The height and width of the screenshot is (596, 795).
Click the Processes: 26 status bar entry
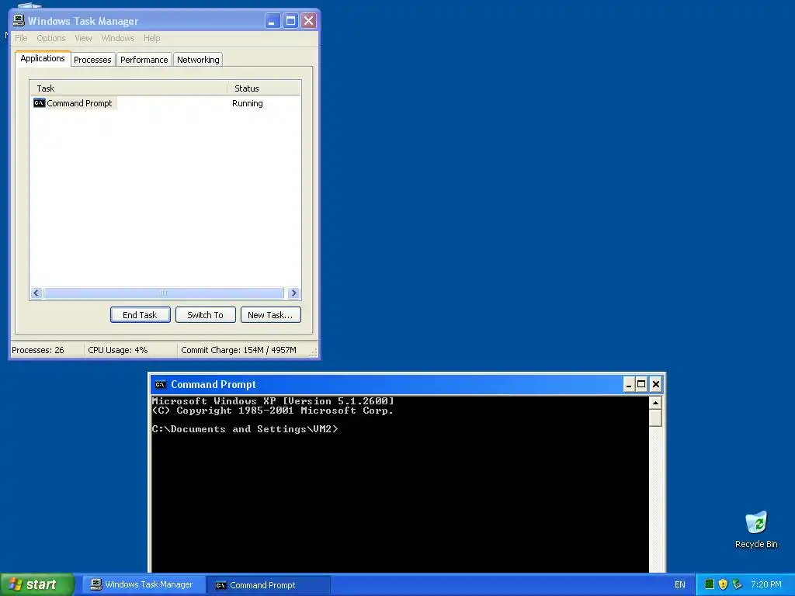pos(38,350)
